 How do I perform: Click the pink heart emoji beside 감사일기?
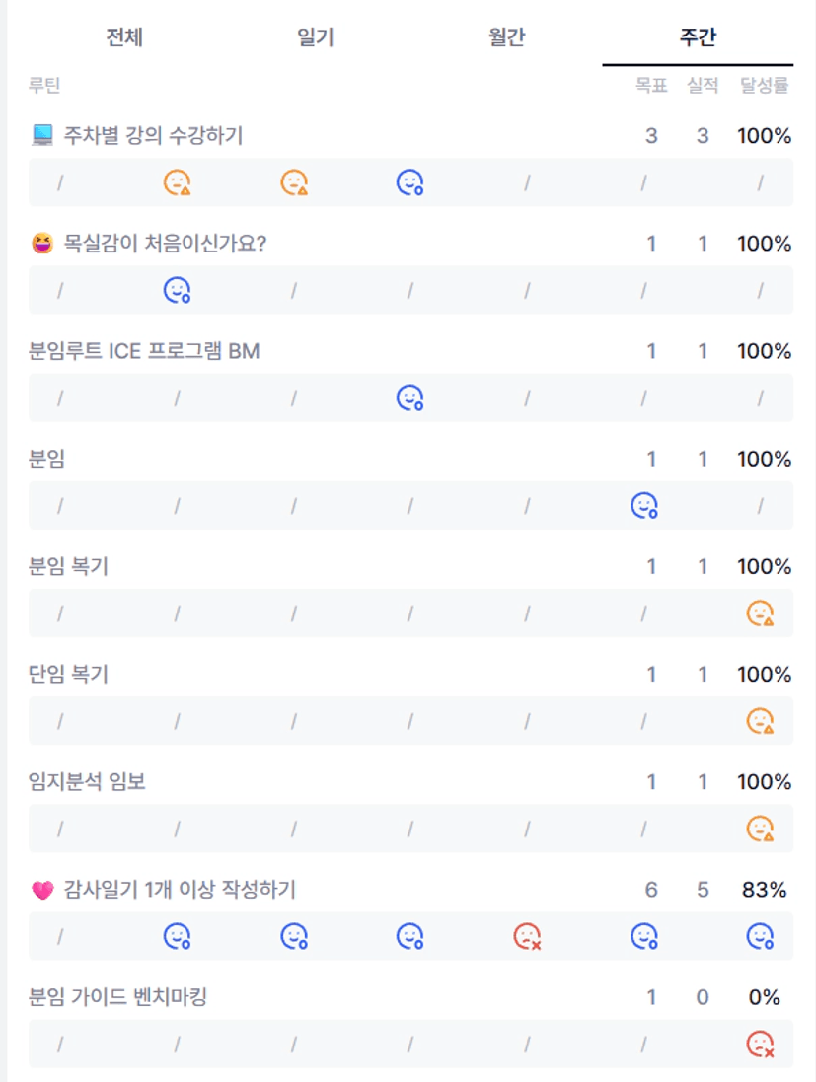click(41, 891)
